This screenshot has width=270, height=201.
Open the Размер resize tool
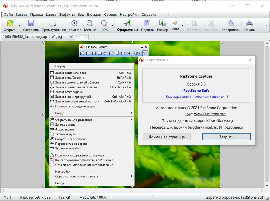click(163, 23)
